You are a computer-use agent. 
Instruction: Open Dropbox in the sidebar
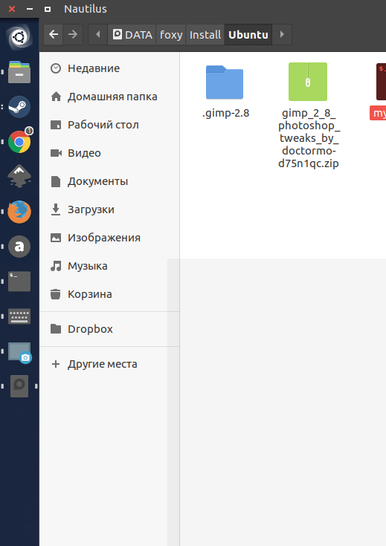pyautogui.click(x=109, y=328)
